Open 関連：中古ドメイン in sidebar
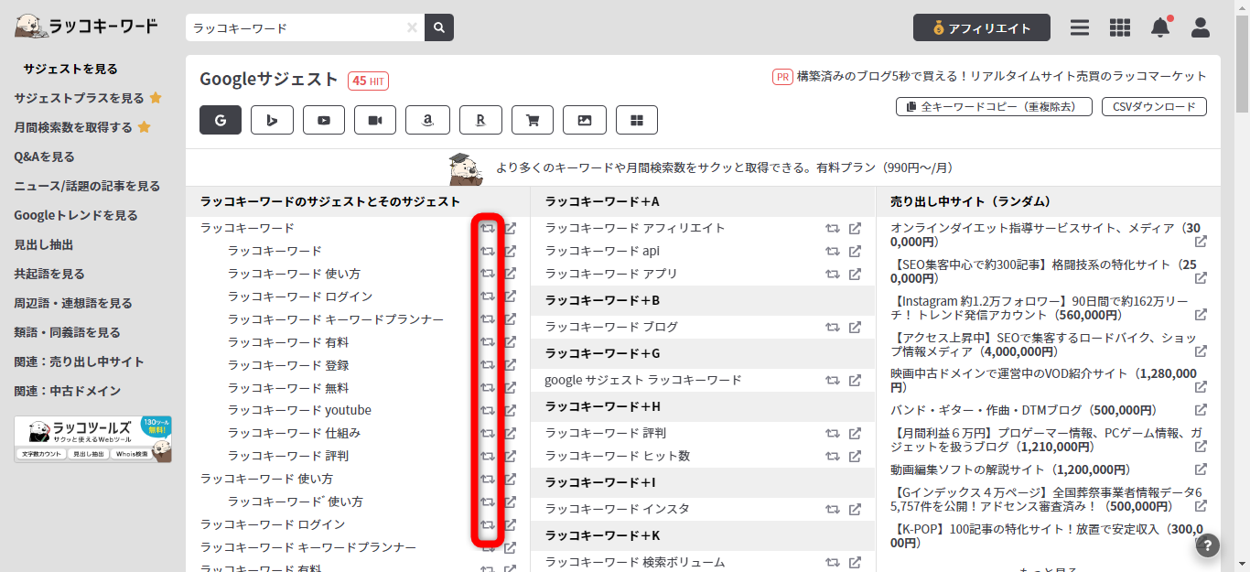This screenshot has height=572, width=1250. 68,391
